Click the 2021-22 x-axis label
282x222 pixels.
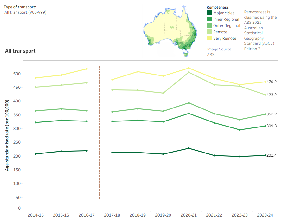pyautogui.click(x=214, y=215)
